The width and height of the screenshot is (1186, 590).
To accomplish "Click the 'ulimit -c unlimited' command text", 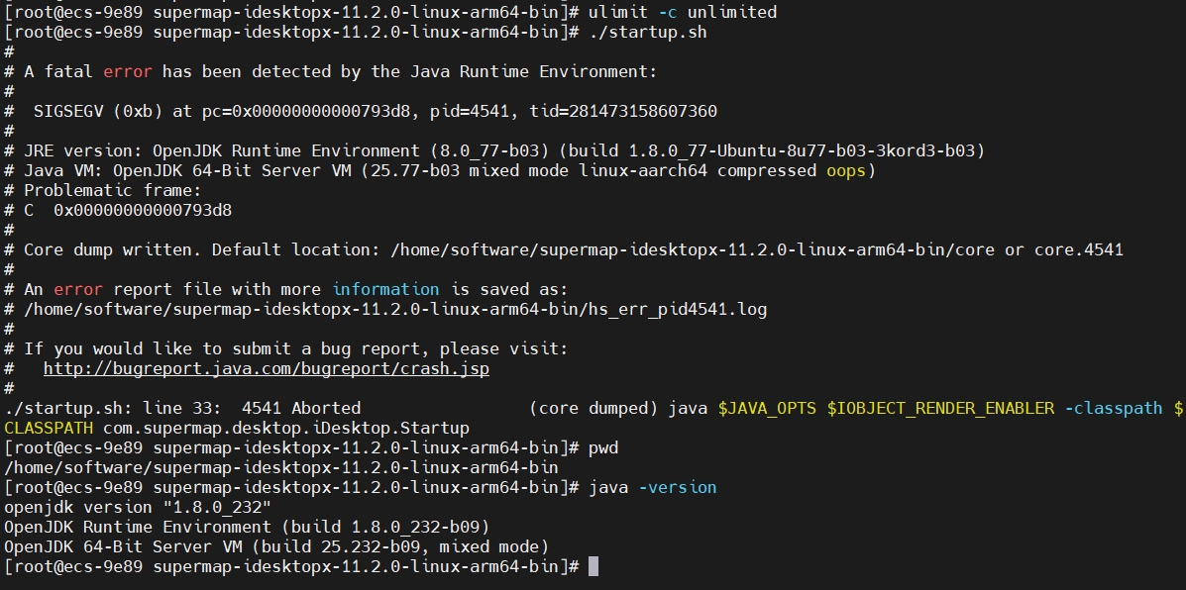I will (x=683, y=12).
